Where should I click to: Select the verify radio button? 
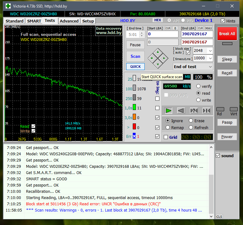point(198,86)
